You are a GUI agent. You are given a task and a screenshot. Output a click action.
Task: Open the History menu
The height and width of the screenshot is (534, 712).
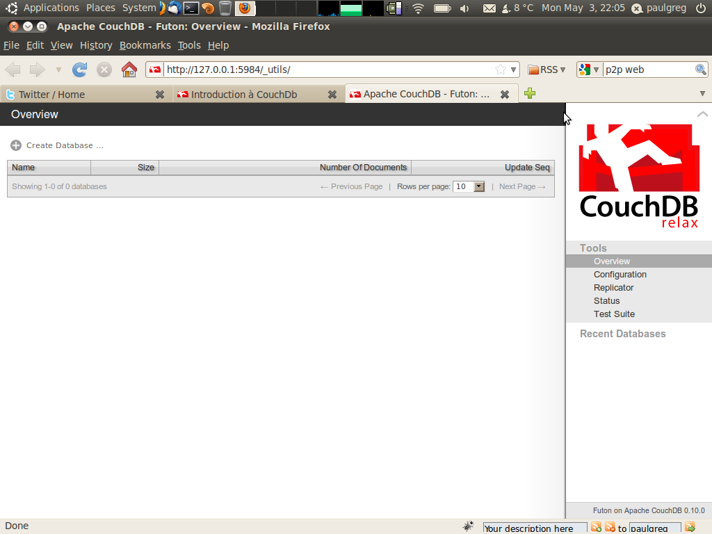[96, 45]
